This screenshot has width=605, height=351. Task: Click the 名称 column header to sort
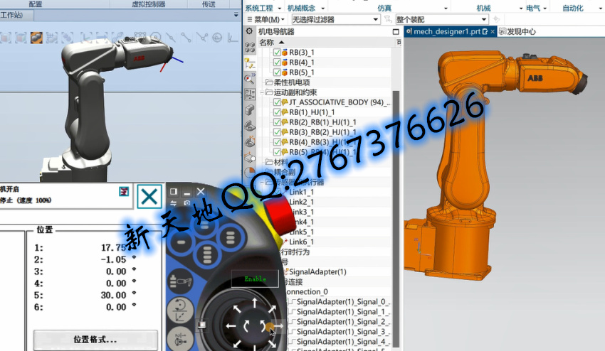point(266,43)
